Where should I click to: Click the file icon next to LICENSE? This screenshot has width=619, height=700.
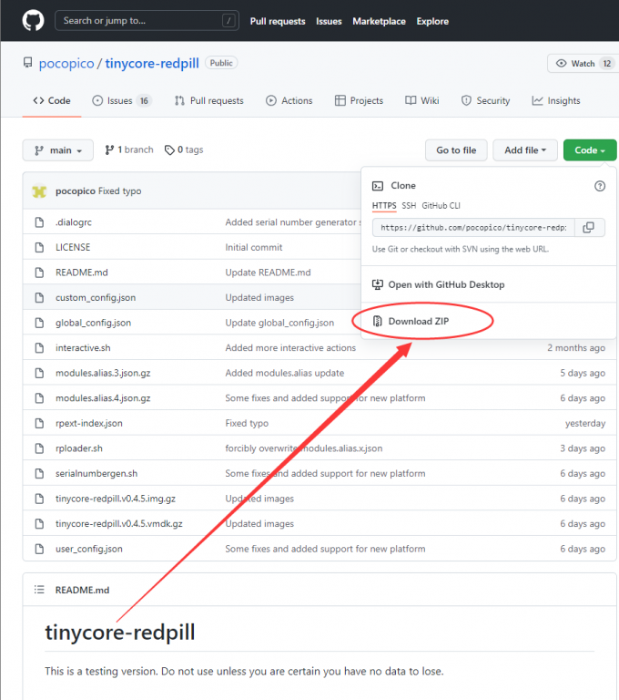pyautogui.click(x=39, y=247)
